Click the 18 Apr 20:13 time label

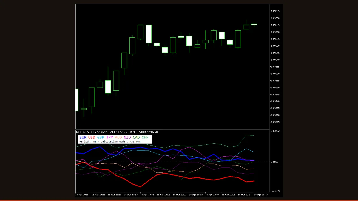pos(261,194)
